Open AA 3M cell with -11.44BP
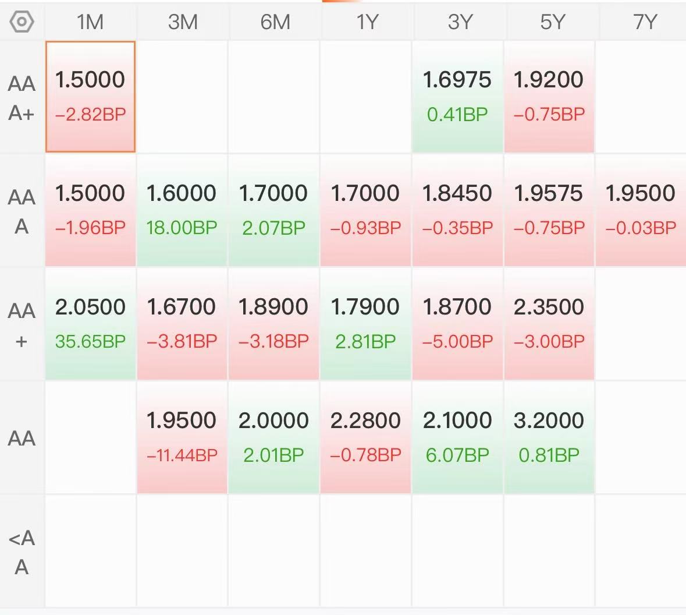This screenshot has height=615, width=686. pyautogui.click(x=182, y=437)
